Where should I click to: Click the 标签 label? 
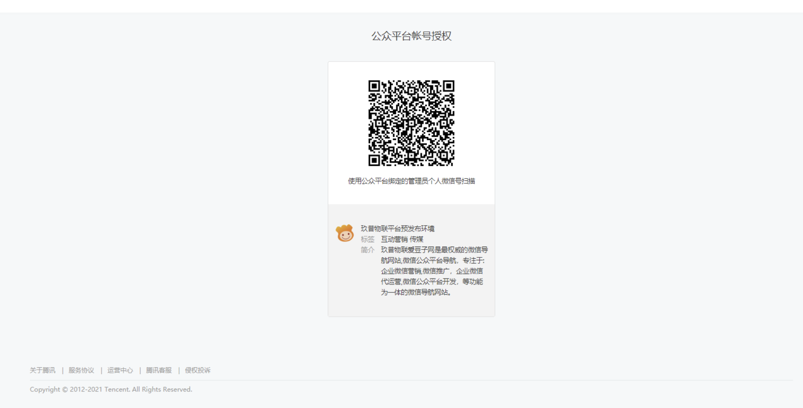click(368, 239)
